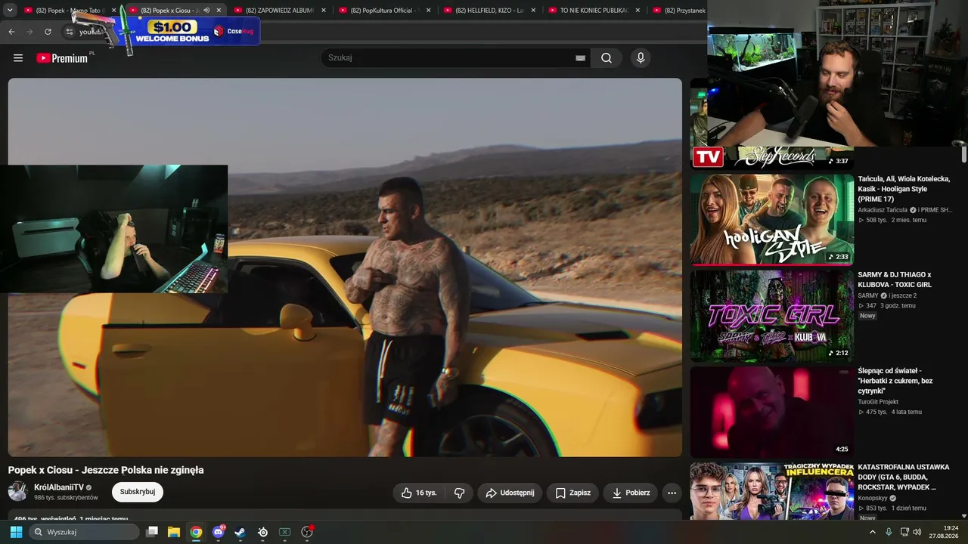Reload the page in the browser
The width and height of the screenshot is (968, 544).
48,32
